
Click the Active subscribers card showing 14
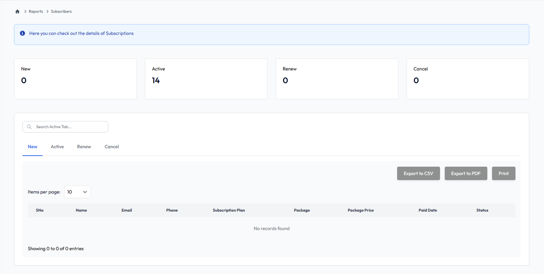206,79
